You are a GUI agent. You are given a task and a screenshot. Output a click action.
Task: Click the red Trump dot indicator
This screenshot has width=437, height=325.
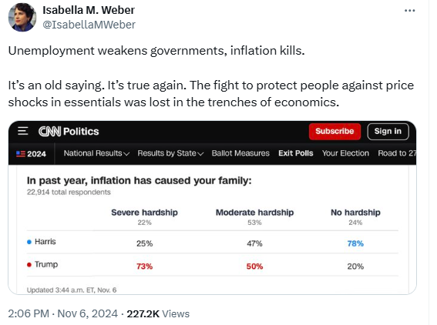coord(29,265)
